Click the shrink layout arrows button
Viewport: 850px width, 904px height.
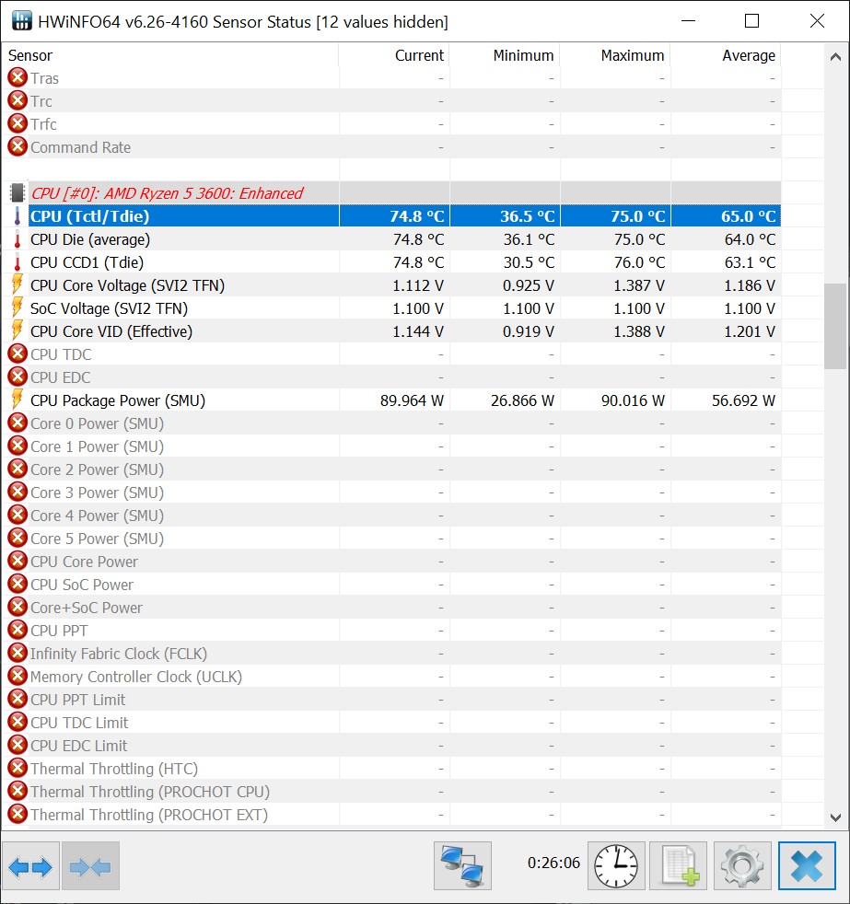(x=90, y=866)
